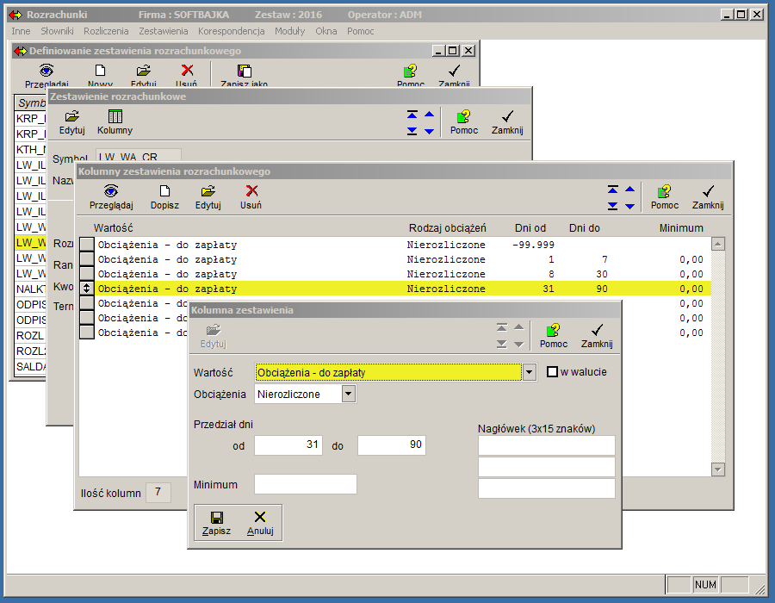Click the Anuluj cancel button

click(260, 524)
